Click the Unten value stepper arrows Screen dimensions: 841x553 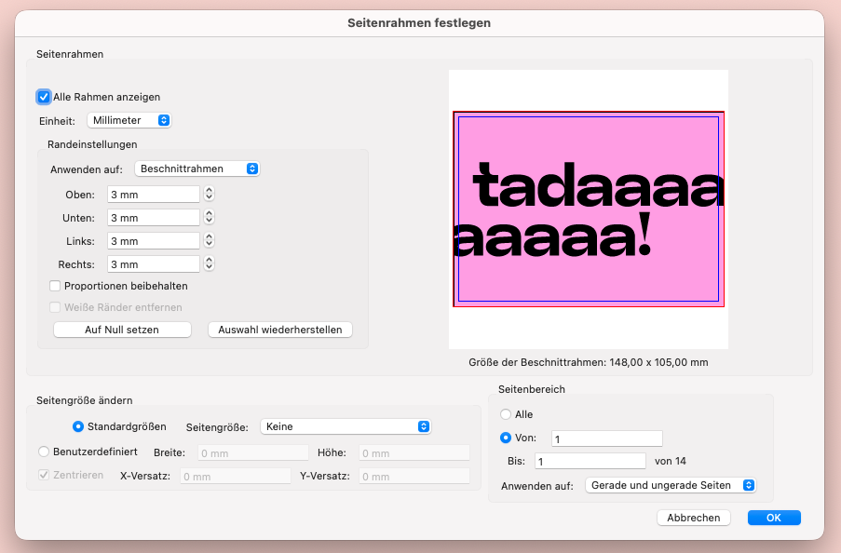[210, 217]
